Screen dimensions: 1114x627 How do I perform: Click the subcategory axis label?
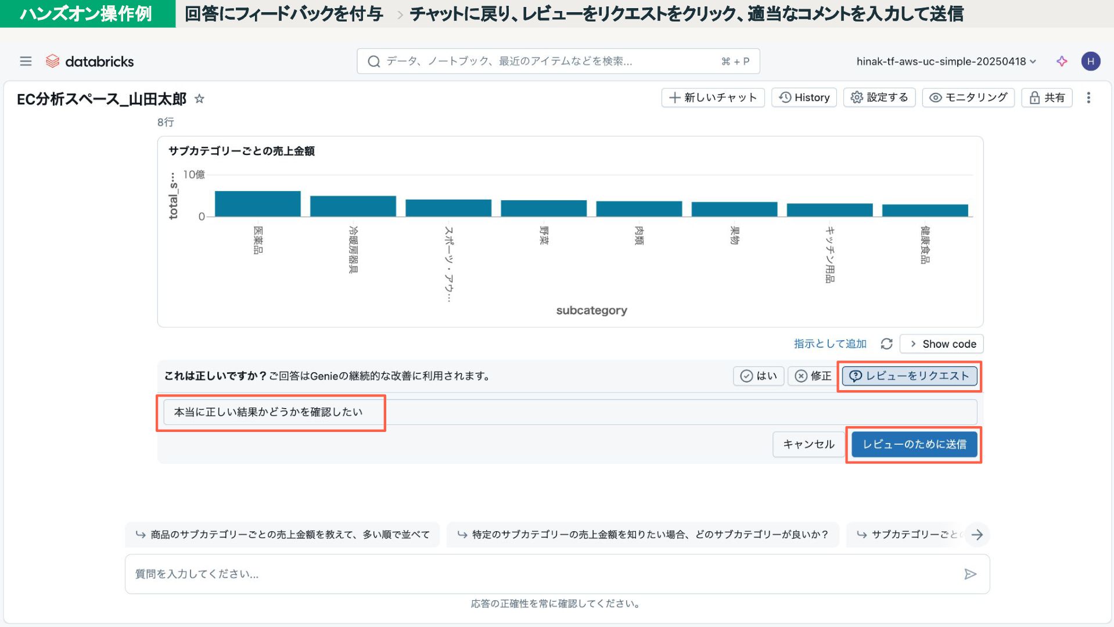(591, 311)
